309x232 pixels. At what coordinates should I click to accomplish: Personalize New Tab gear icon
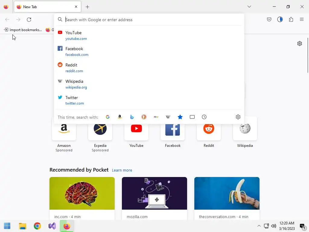click(x=300, y=43)
